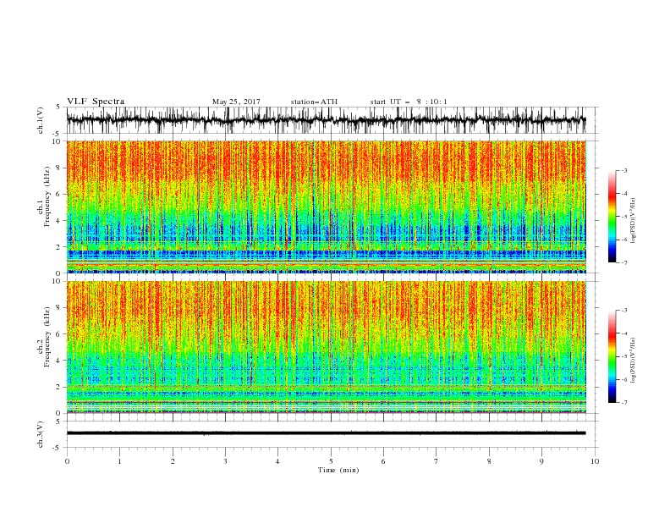Select the "start UT = 8 :10: 1" text
The height and width of the screenshot is (518, 670).
point(409,102)
